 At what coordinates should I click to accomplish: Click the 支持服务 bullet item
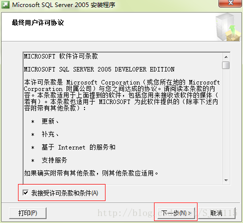(x=54, y=160)
